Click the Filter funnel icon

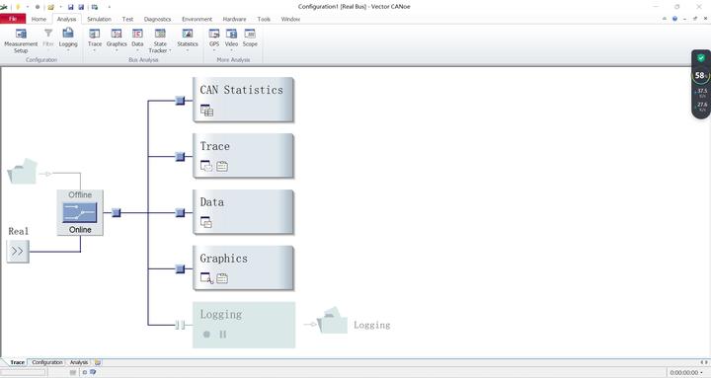(48, 34)
